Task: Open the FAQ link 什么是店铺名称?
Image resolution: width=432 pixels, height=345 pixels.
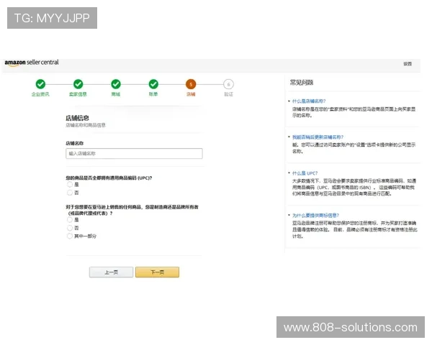Action: pyautogui.click(x=309, y=101)
